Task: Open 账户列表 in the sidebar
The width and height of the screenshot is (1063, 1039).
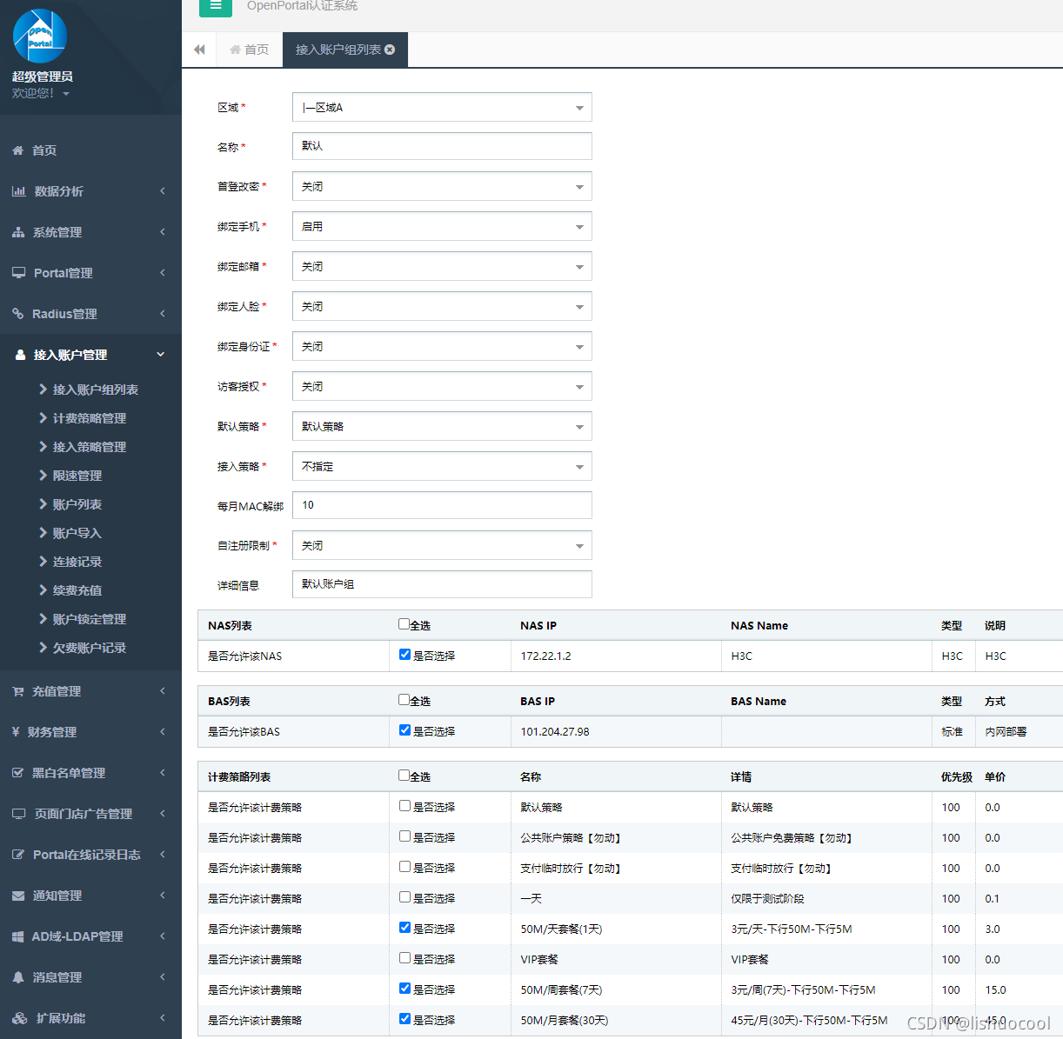Action: pos(77,504)
